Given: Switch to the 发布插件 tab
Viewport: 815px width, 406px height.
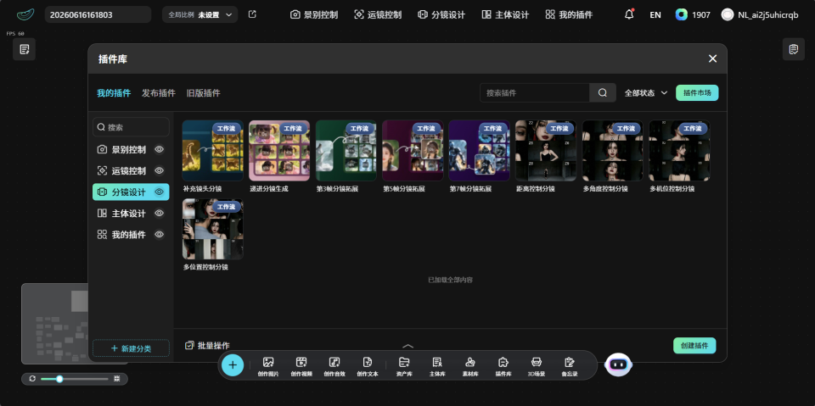Looking at the screenshot, I should (x=159, y=93).
